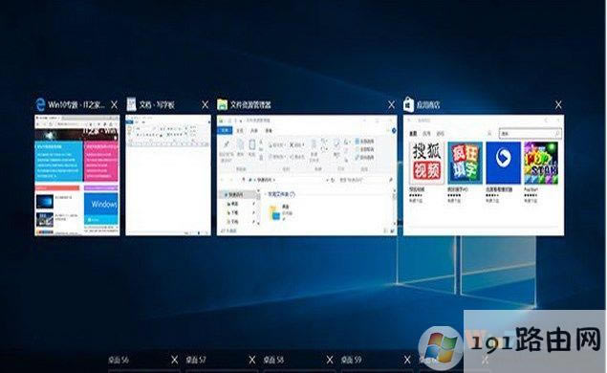Switch to virtual desktop 桌面 58
This screenshot has height=373, width=607.
[x=273, y=360]
